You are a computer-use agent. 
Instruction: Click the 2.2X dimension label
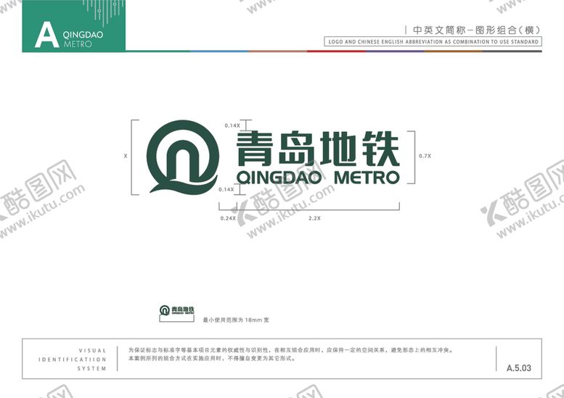tap(314, 218)
